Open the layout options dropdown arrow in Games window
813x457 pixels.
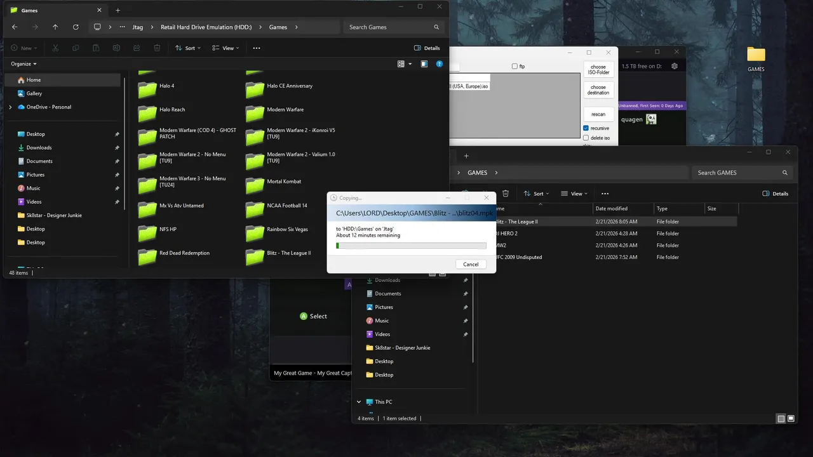[x=410, y=64]
